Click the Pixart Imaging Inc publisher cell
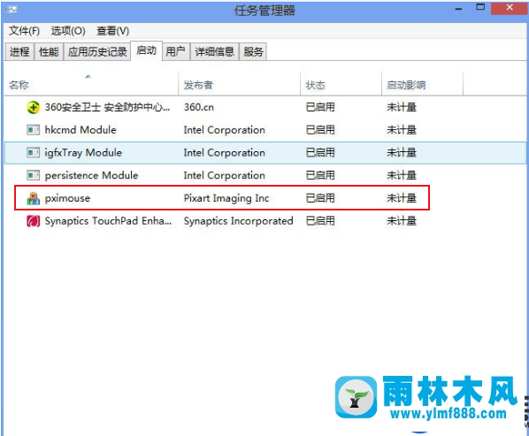Viewport: 529px width, 436px height. [x=226, y=198]
